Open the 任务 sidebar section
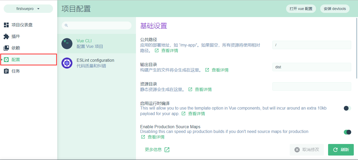Image resolution: width=358 pixels, height=160 pixels. (x=29, y=71)
